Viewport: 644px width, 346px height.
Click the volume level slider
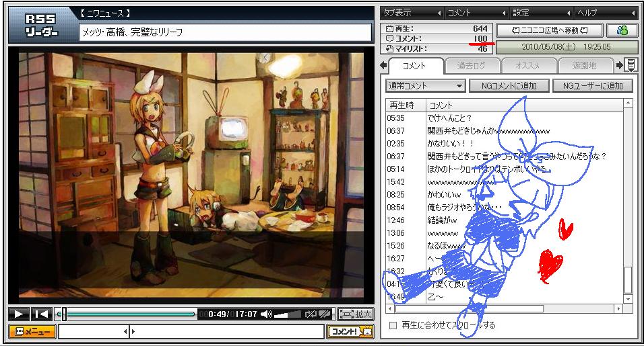point(288,314)
